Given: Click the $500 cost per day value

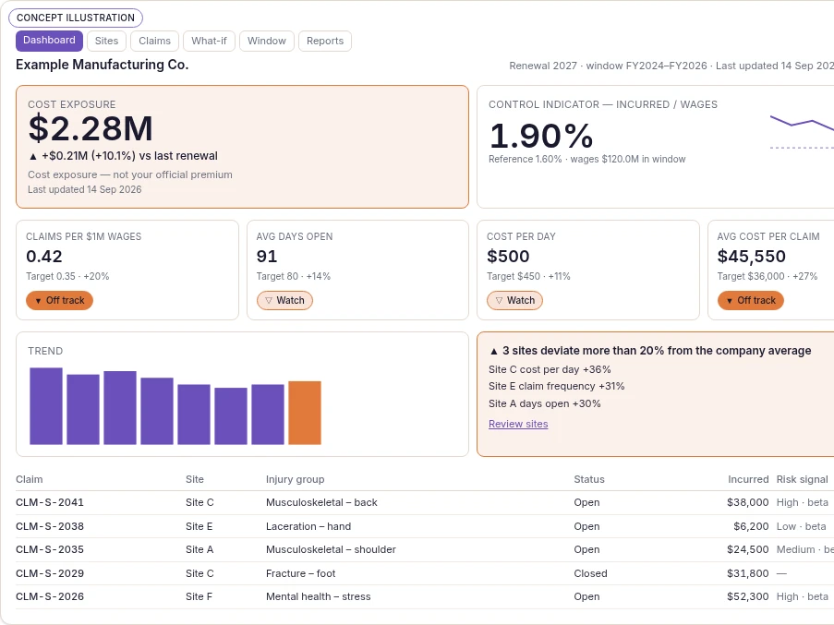Looking at the screenshot, I should coord(508,256).
